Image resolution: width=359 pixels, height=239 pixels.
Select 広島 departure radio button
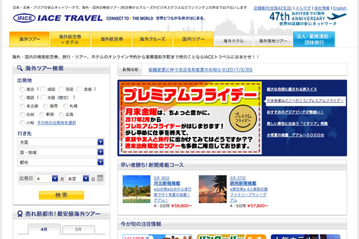(x=61, y=115)
